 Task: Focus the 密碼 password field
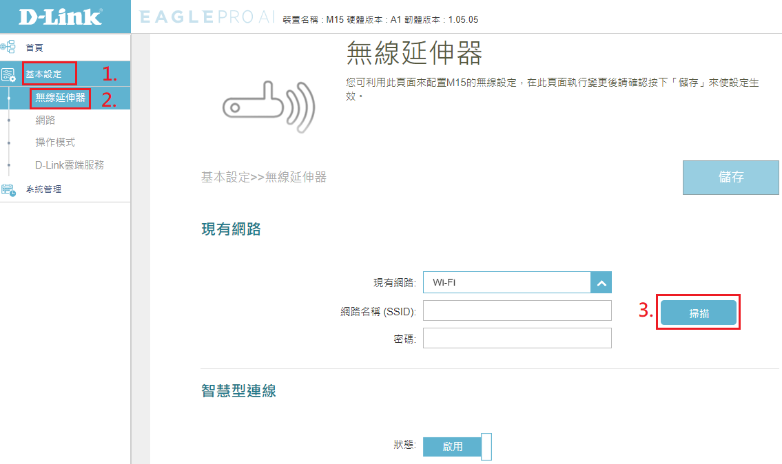click(517, 338)
